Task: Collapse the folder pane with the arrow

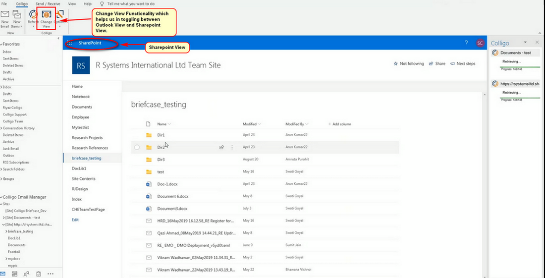Action: tap(58, 38)
